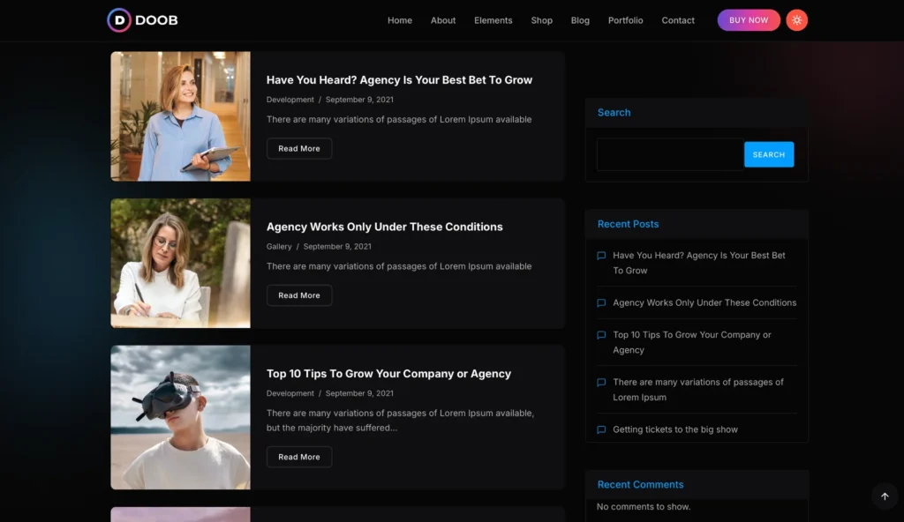Go to the Portfolio menu item
Screen dimensions: 904x522
point(625,20)
